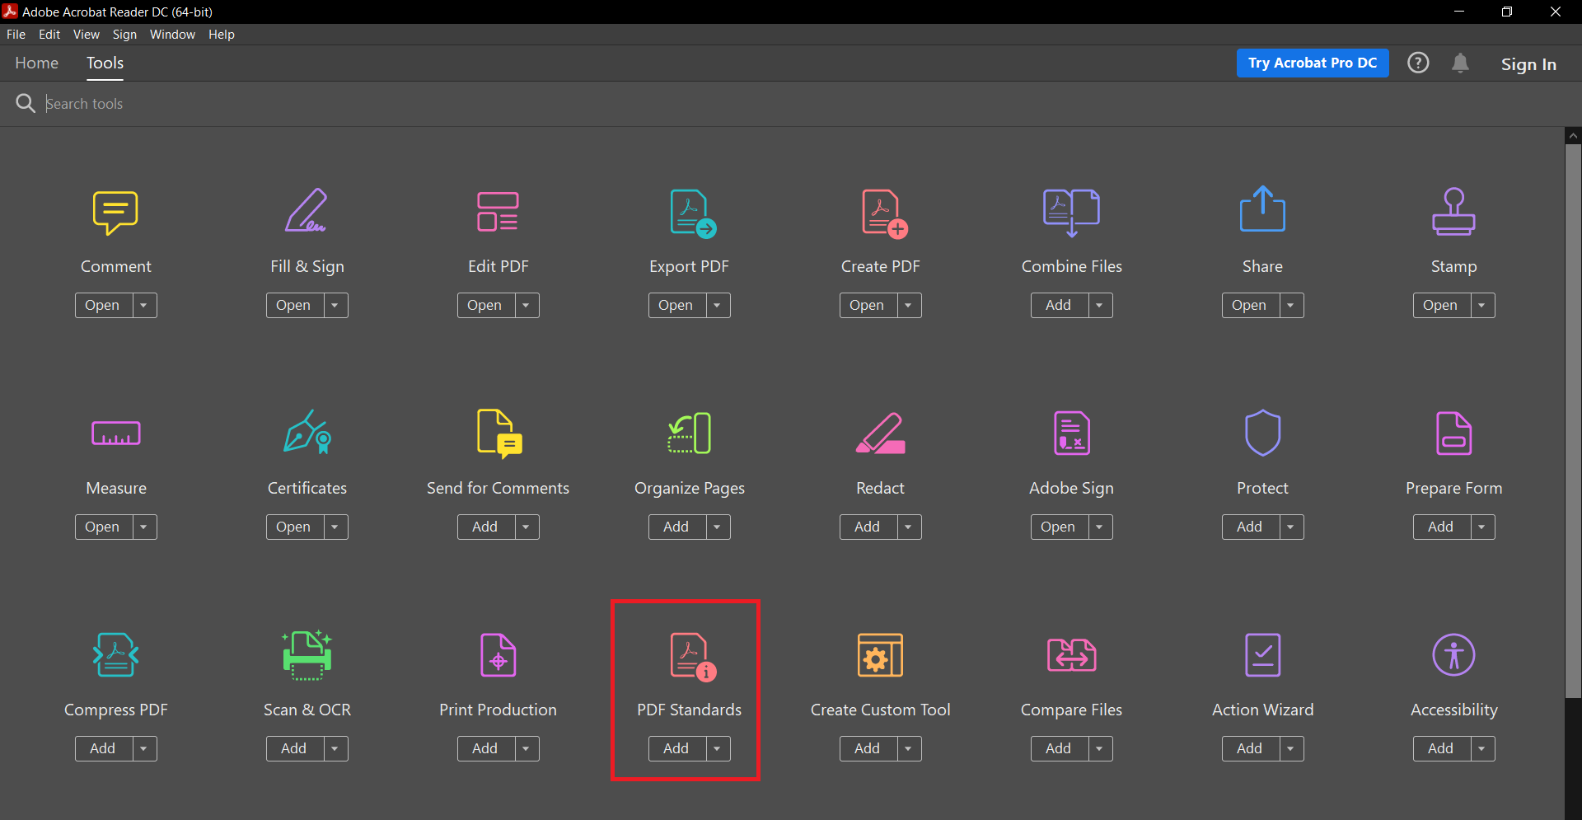Open the Combine Files dropdown arrow
This screenshot has height=820, width=1582.
[1100, 305]
